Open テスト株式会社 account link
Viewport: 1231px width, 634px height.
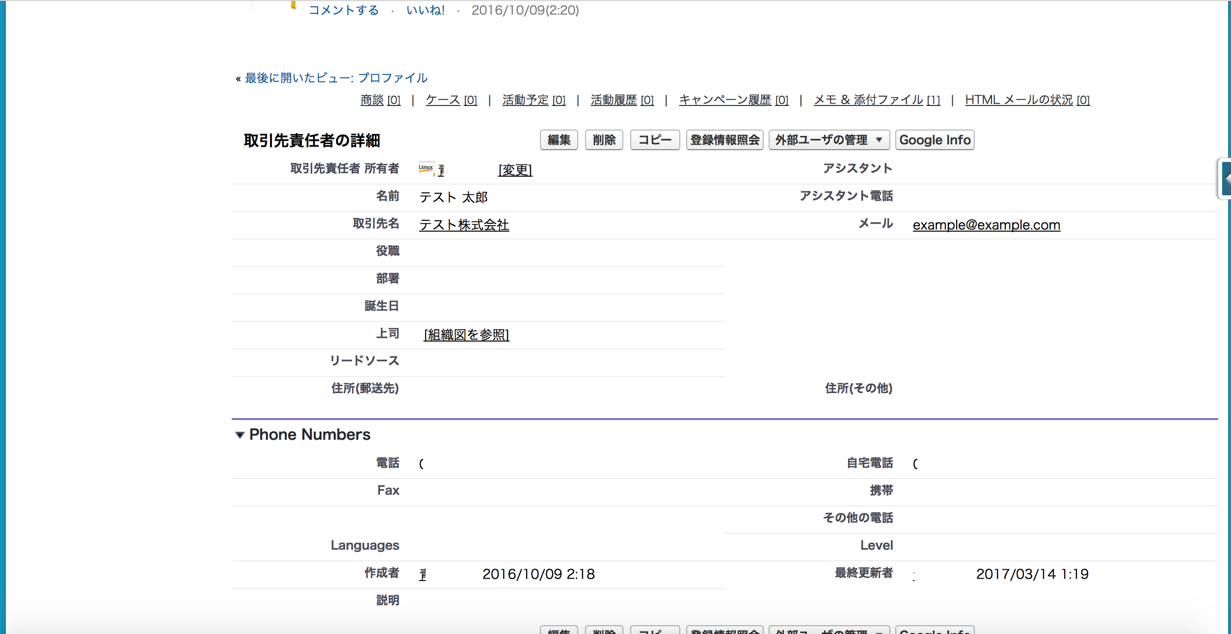pos(463,225)
